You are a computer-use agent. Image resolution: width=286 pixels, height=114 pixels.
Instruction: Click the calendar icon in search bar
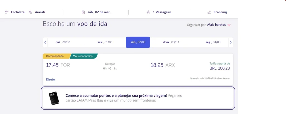click(x=83, y=12)
